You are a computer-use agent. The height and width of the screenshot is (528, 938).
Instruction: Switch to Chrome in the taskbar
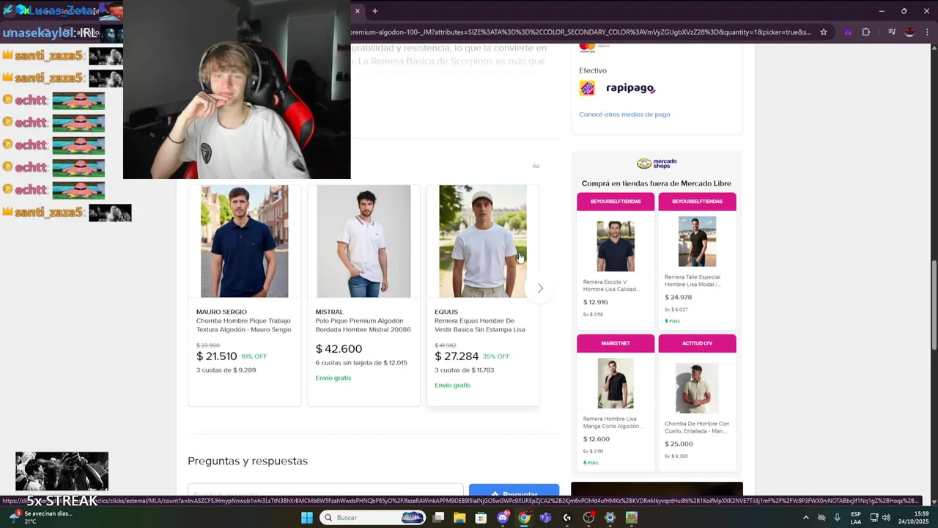click(524, 518)
